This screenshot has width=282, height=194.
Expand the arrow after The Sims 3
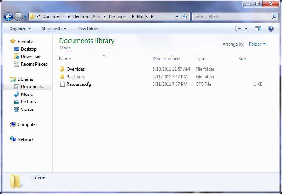click(x=133, y=16)
